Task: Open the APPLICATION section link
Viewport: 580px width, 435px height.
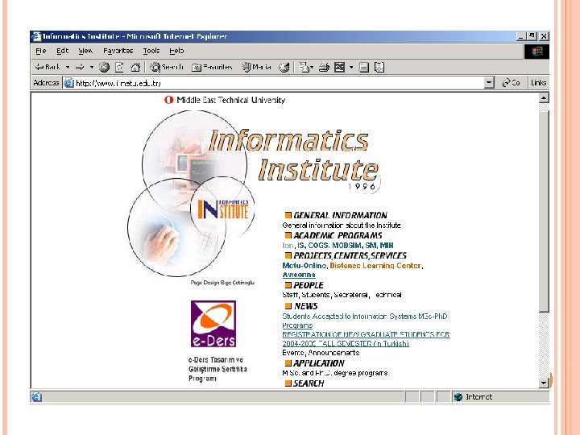Action: pos(318,363)
